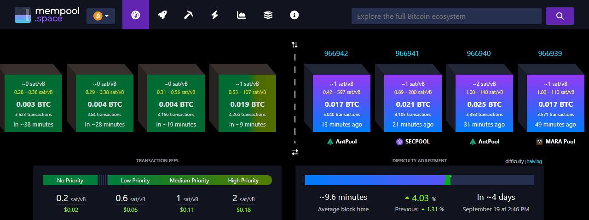The height and width of the screenshot is (220, 589).
Task: Open block height 966940 link
Action: click(x=479, y=54)
